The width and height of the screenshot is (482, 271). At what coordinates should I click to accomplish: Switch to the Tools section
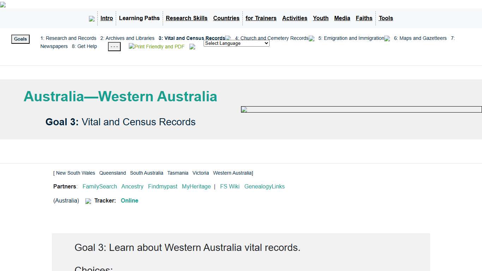(386, 18)
